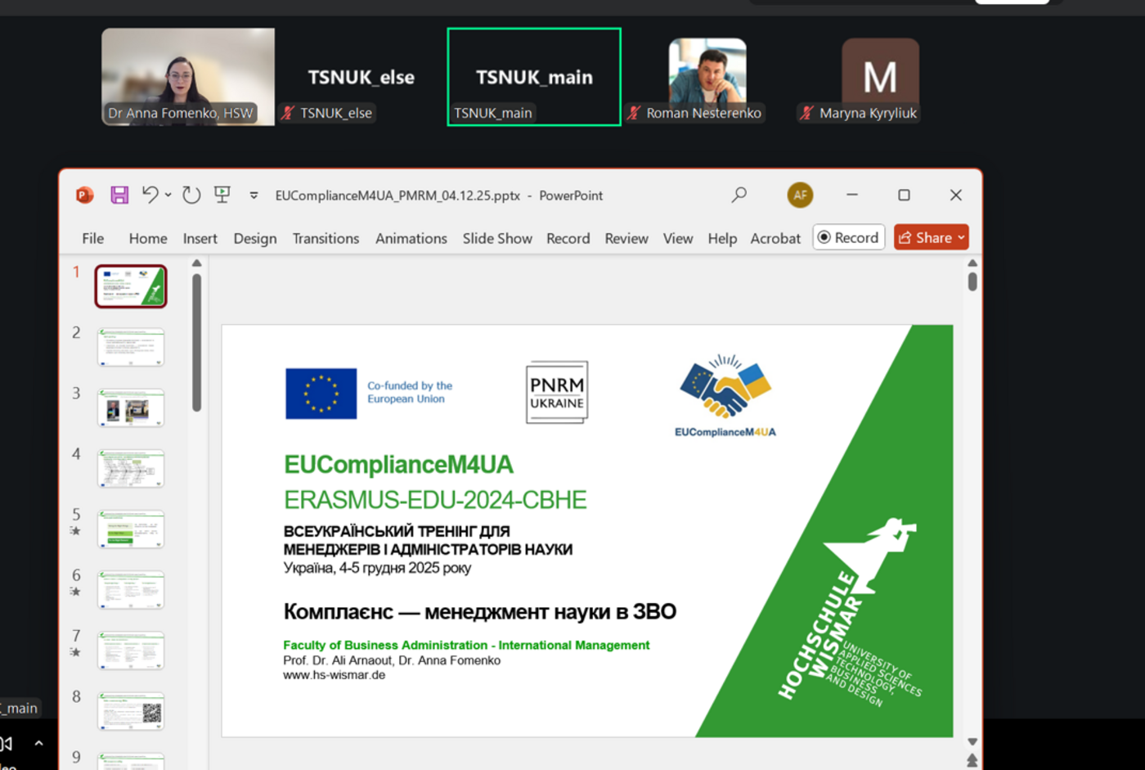1145x770 pixels.
Task: Click the slide panel vertical scrollbar
Action: (196, 344)
